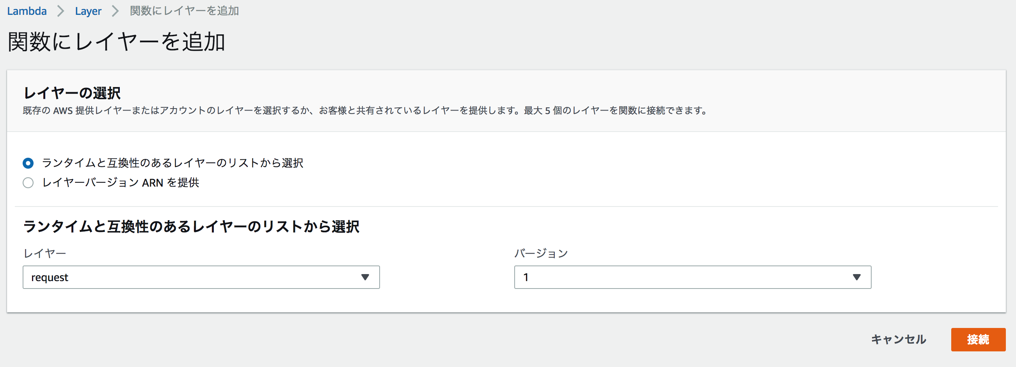Click the breadcrumb chevron after Lambda
Image resolution: width=1016 pixels, height=367 pixels.
pos(61,11)
